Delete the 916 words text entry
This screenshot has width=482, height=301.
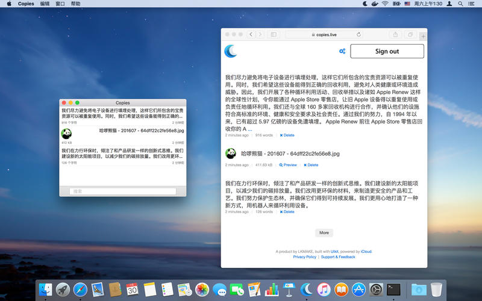(287, 135)
